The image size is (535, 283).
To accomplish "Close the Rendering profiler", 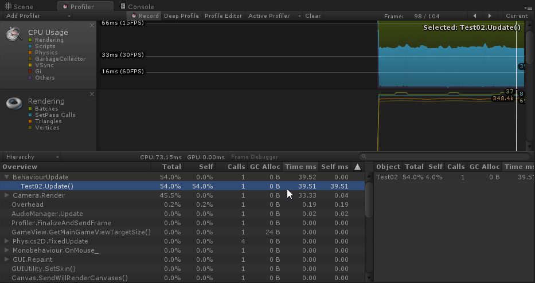I will (92, 95).
